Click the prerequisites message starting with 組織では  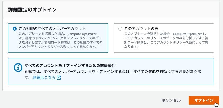(x=113, y=74)
